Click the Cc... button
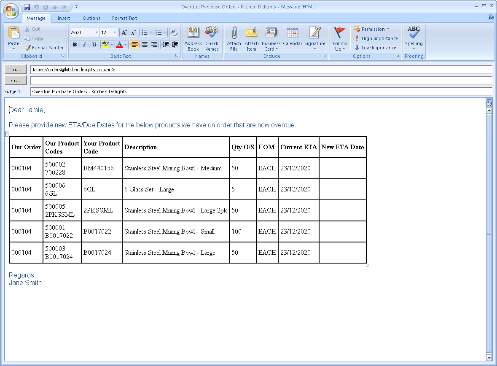The height and width of the screenshot is (366, 497). tap(15, 80)
